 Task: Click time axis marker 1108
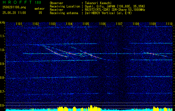pyautogui.click(x=136, y=24)
